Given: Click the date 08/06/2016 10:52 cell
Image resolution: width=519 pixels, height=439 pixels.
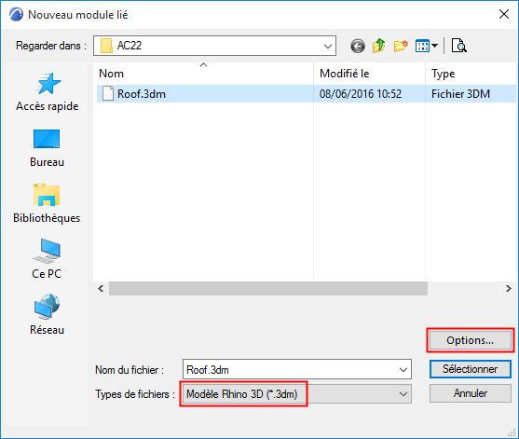Looking at the screenshot, I should 360,94.
